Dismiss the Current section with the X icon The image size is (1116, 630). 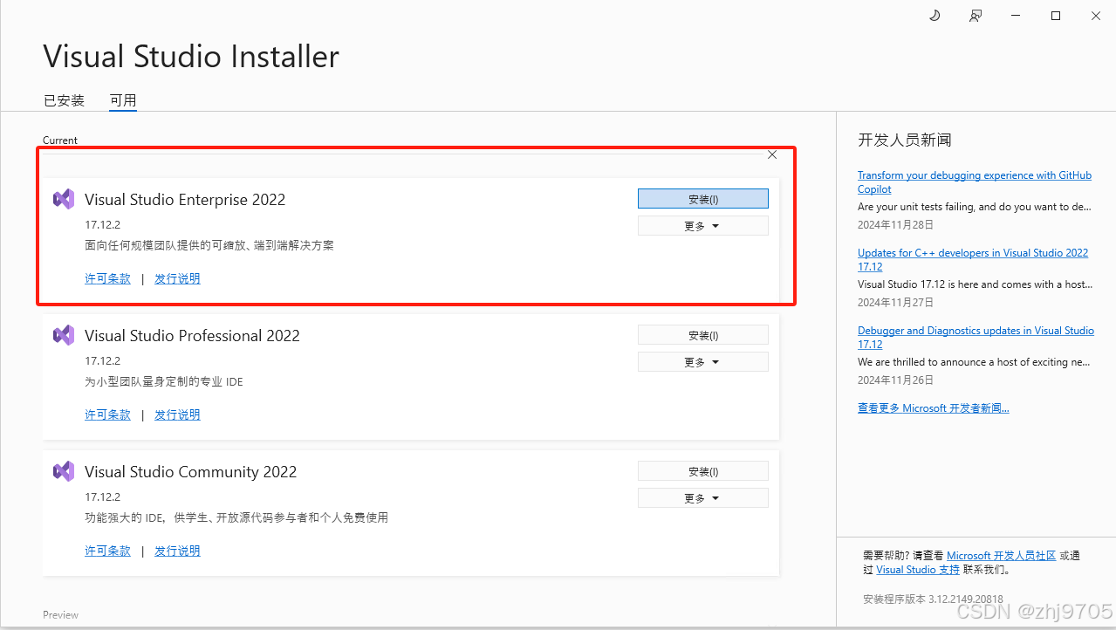[772, 155]
